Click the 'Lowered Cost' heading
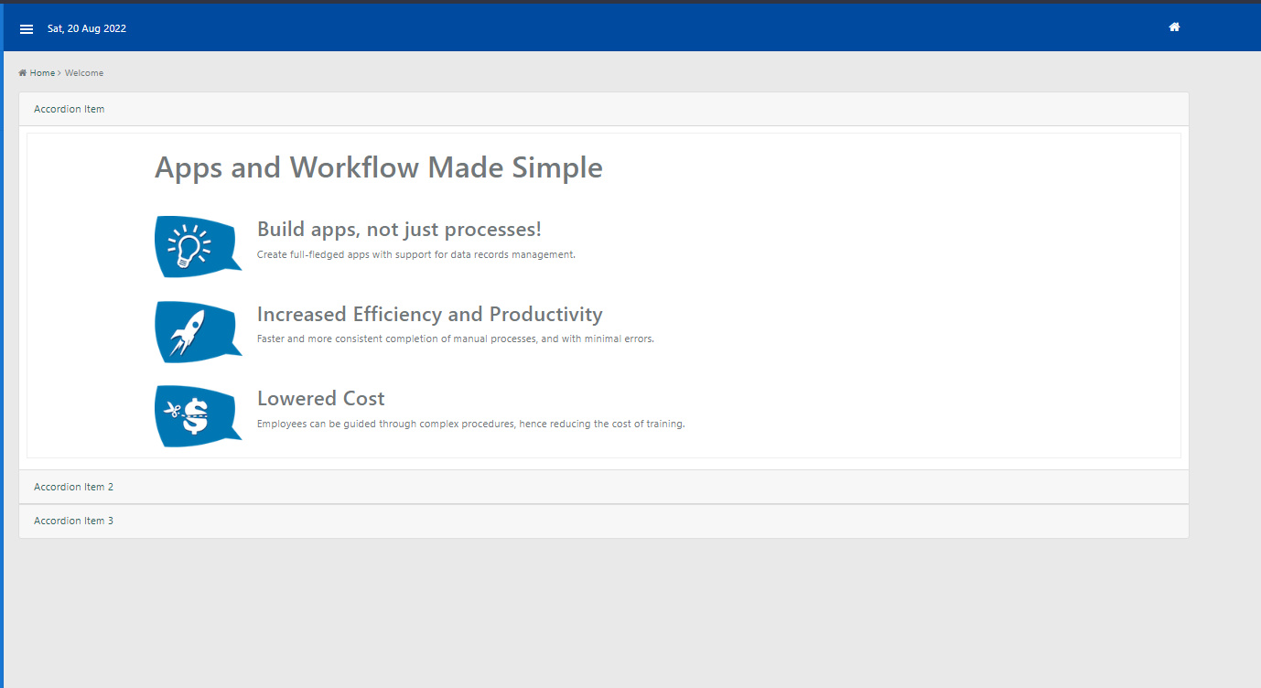This screenshot has height=688, width=1261. tap(321, 399)
